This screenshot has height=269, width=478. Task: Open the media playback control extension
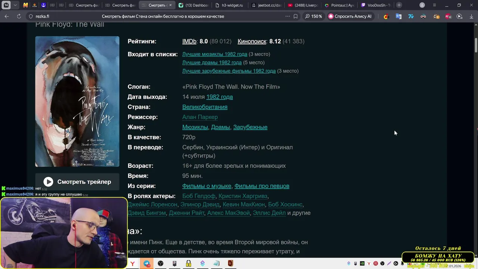(460, 16)
